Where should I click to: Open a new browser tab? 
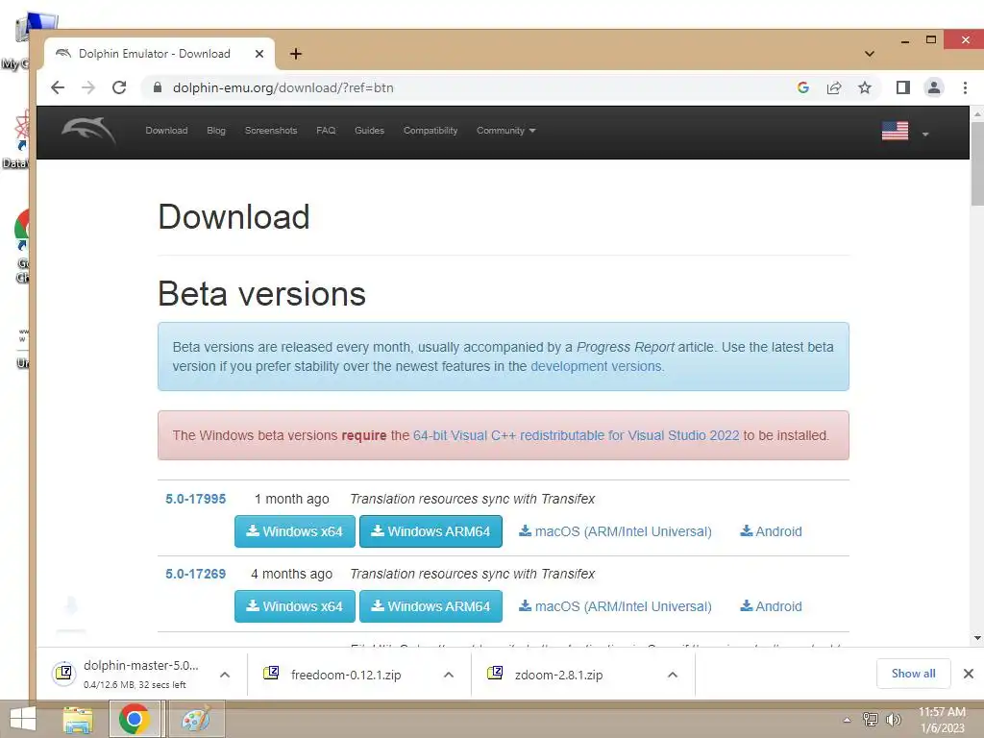(296, 54)
